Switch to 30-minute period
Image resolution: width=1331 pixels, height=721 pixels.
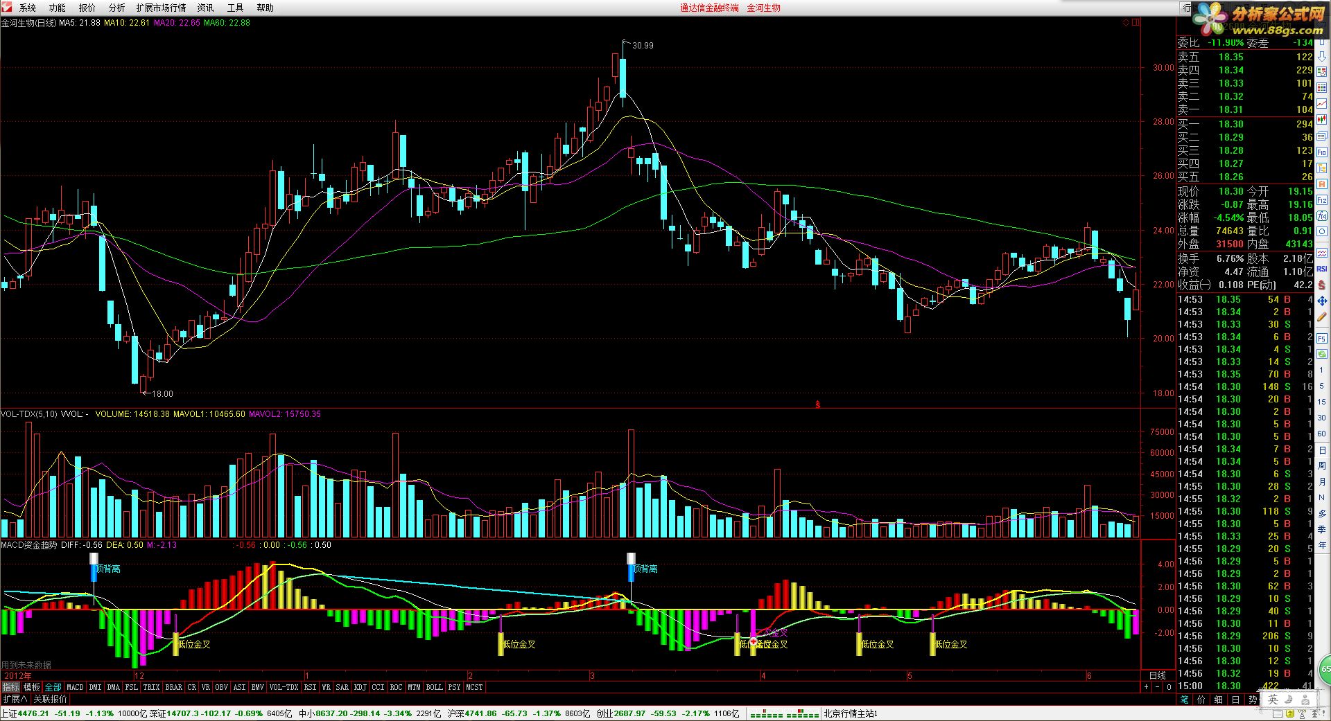1322,418
